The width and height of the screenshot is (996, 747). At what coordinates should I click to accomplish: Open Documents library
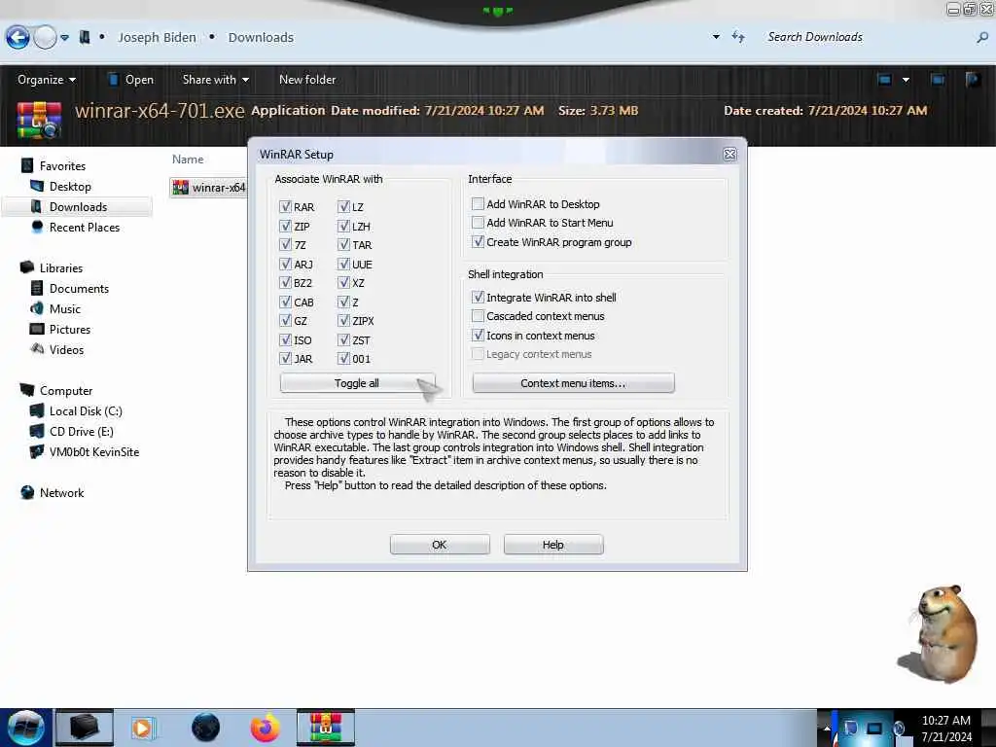coord(79,288)
